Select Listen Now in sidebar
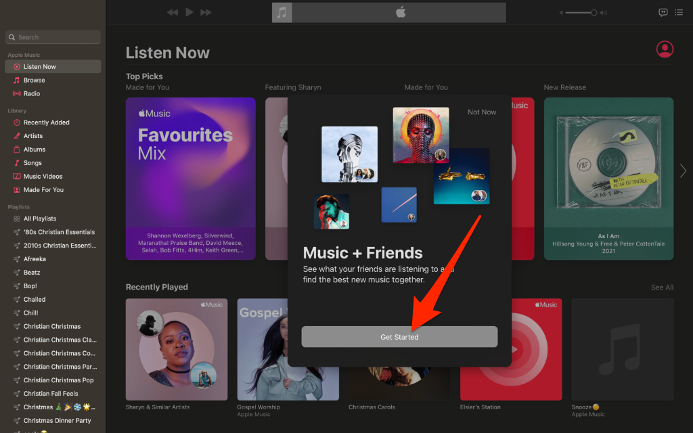 (x=53, y=67)
